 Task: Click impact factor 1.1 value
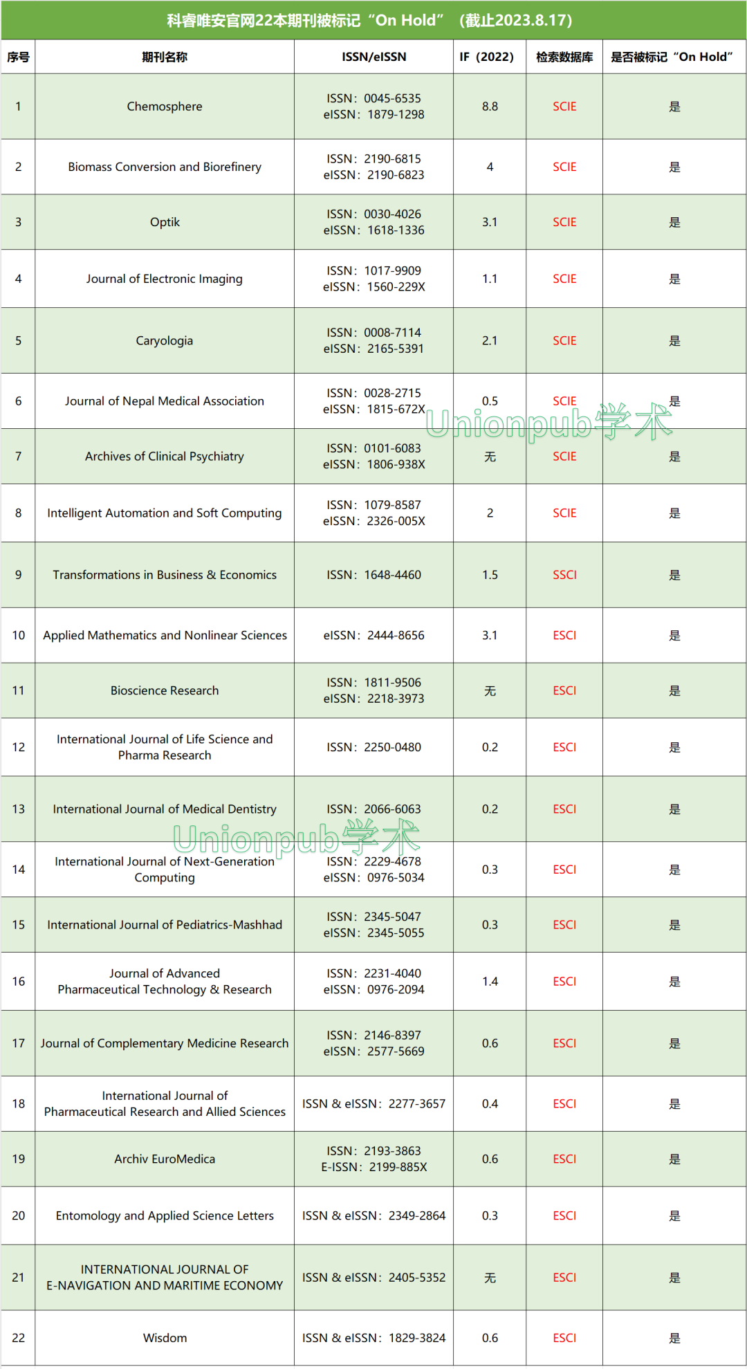point(490,279)
